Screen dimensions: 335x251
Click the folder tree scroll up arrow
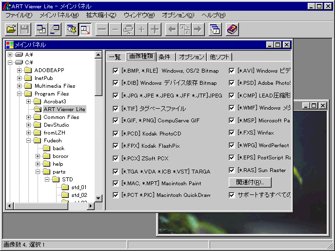pos(99,55)
